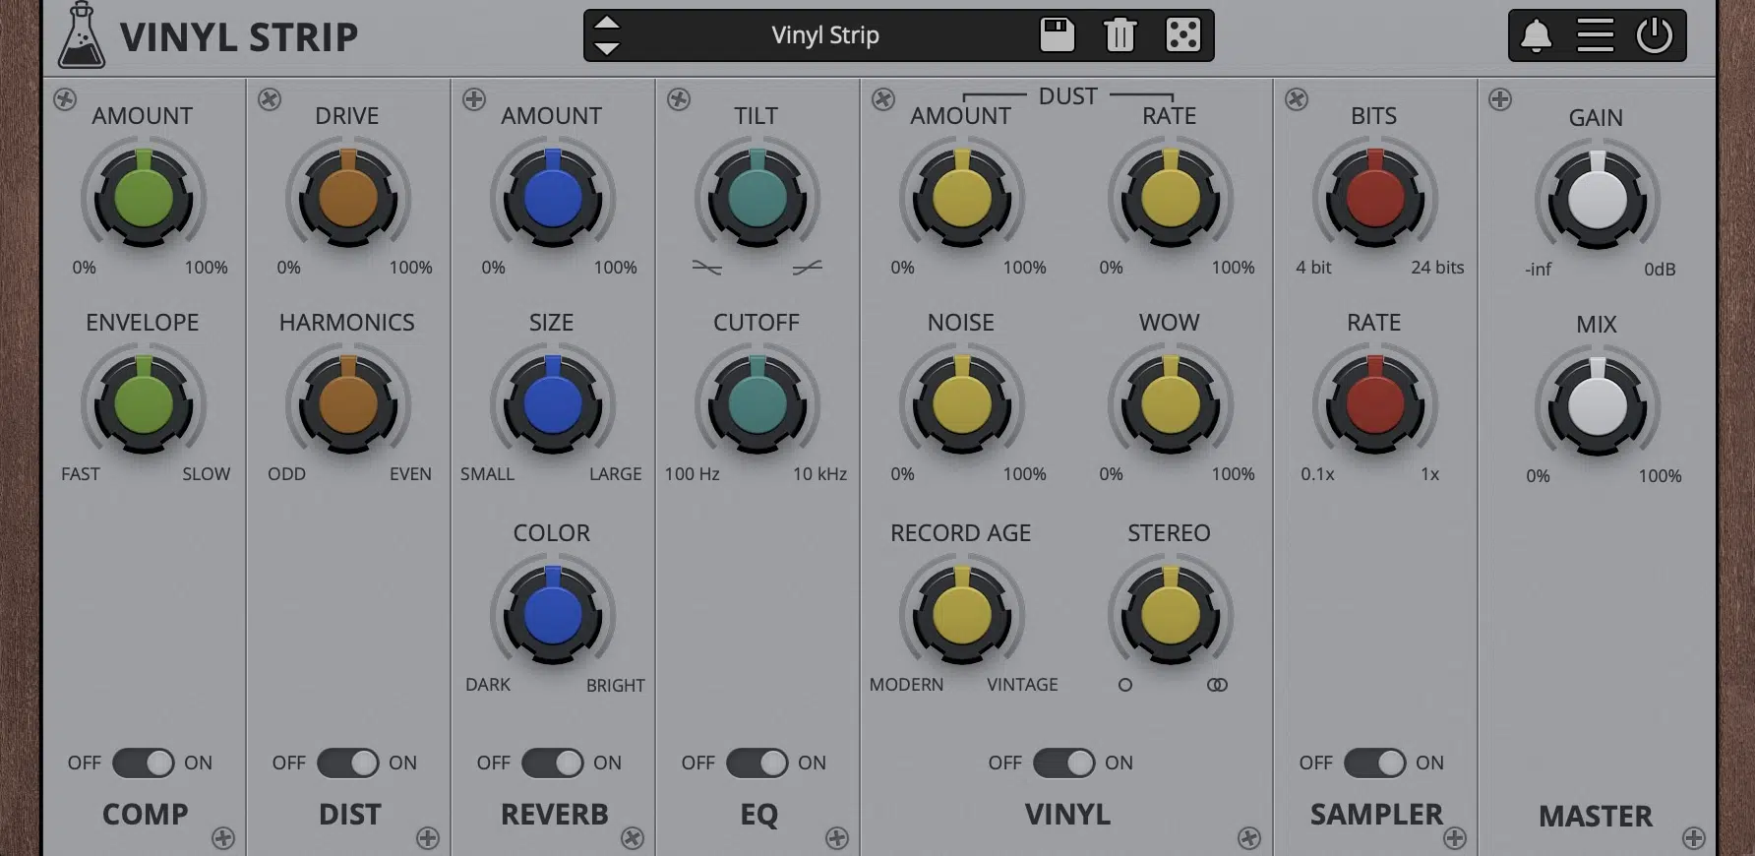The width and height of the screenshot is (1755, 856).
Task: Click the screw icon beside the DIST label
Action: click(x=428, y=838)
